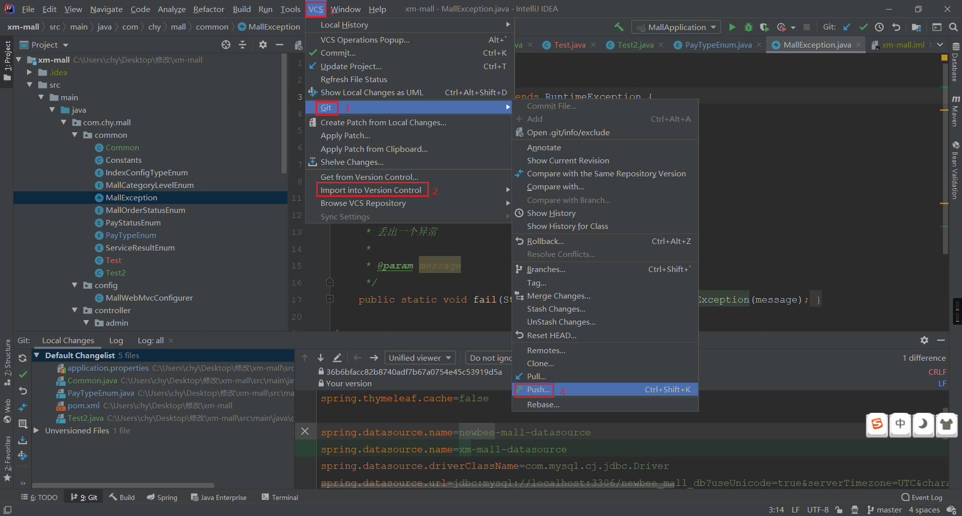
Task: Open the Log tab in Git panel
Action: click(116, 340)
